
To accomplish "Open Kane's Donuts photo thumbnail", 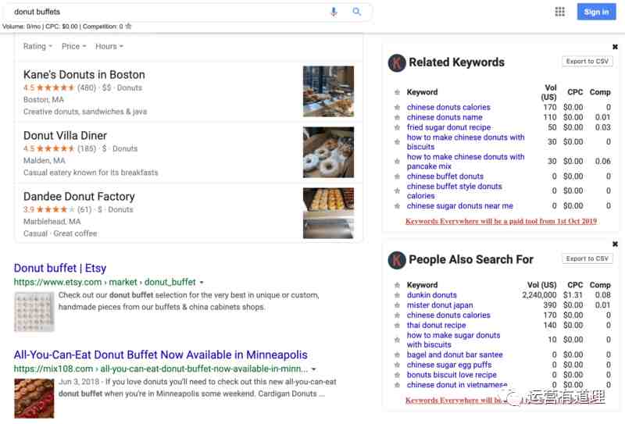I will [328, 91].
